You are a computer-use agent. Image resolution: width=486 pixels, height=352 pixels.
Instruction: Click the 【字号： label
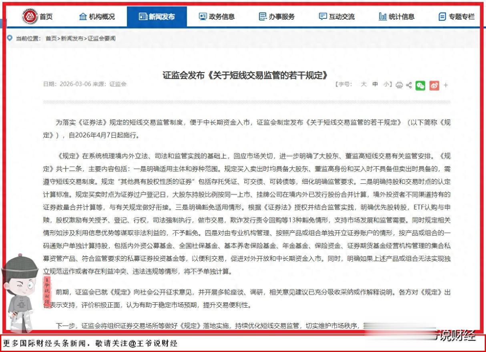point(343,84)
